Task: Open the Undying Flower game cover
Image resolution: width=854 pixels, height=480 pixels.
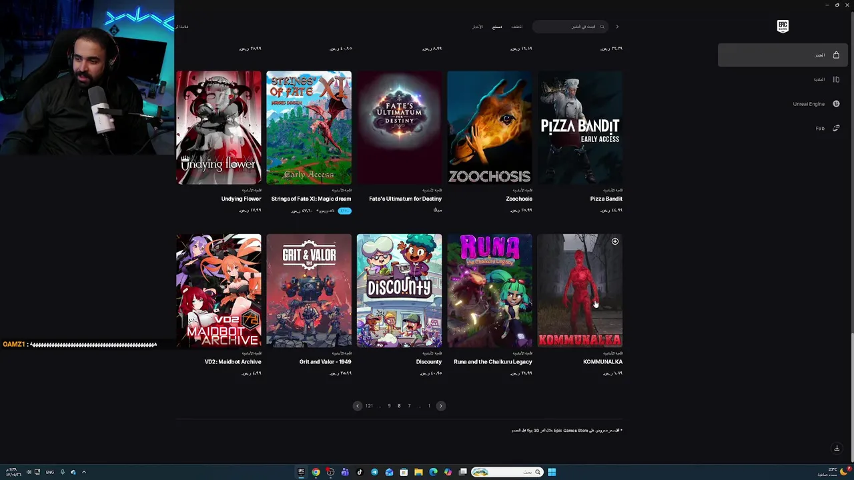Action: 219,127
